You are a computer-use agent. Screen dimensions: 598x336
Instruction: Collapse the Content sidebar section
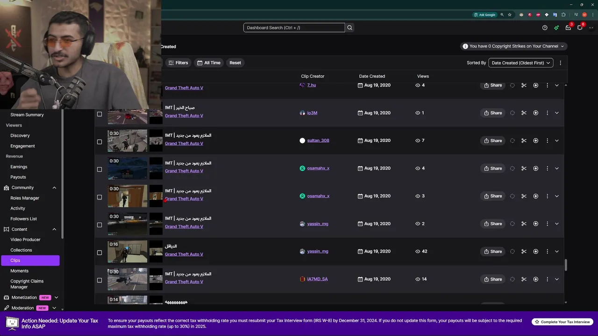coord(54,229)
